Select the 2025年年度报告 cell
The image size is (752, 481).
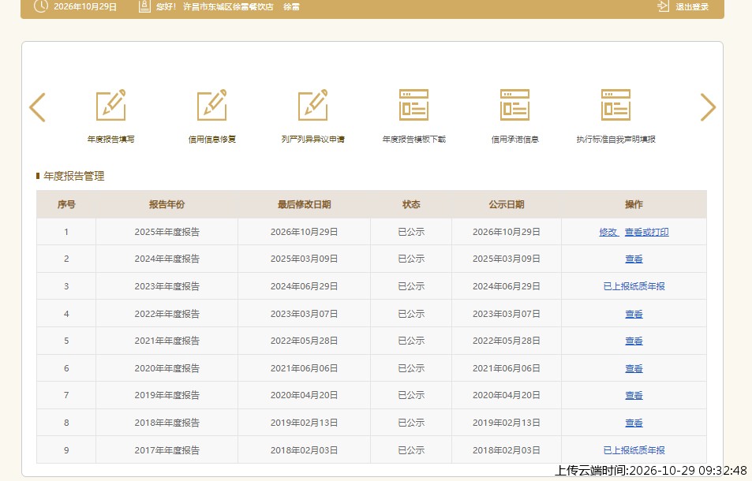tap(167, 232)
